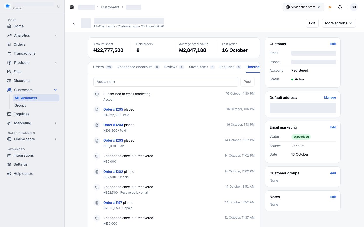Open Order #1197 link
364x227 pixels.
[x=113, y=203]
